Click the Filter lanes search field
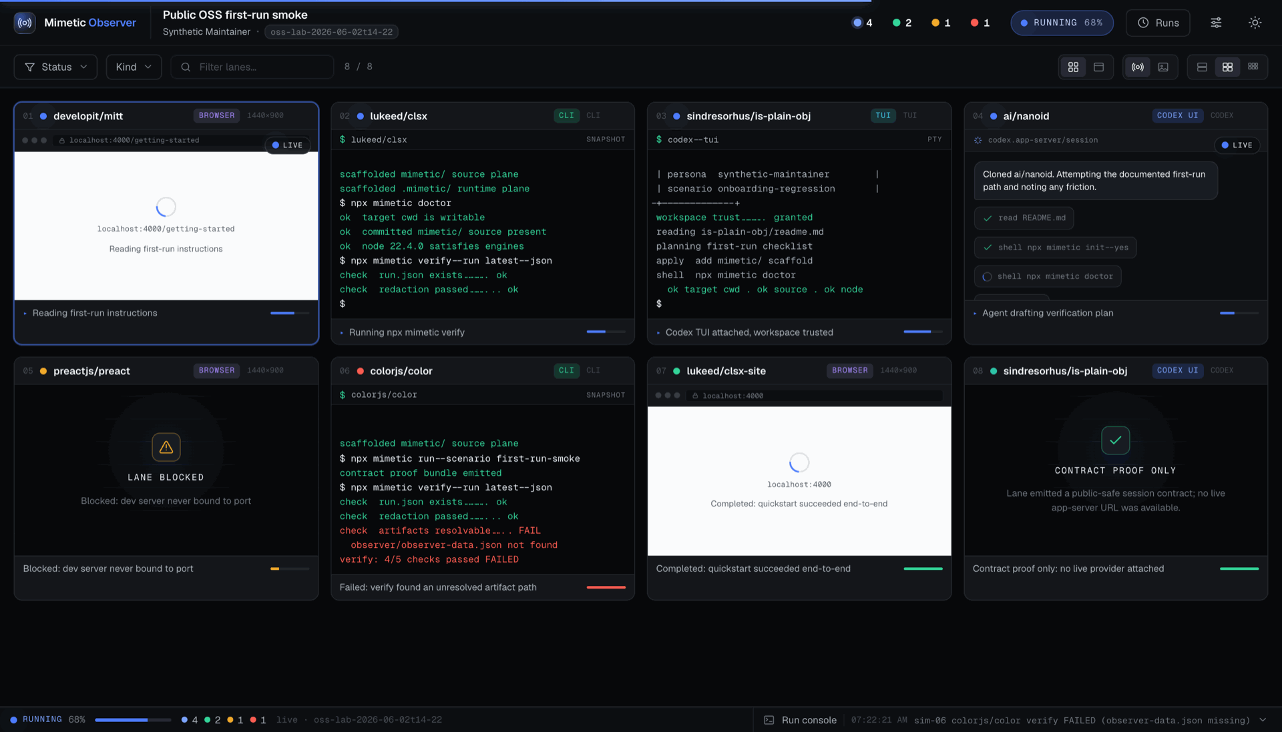The image size is (1282, 732). point(252,67)
